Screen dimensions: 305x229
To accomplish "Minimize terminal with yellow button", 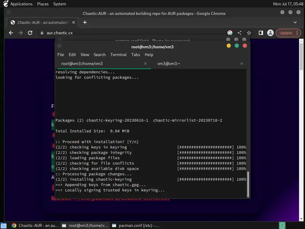I will pyautogui.click(x=229, y=46).
